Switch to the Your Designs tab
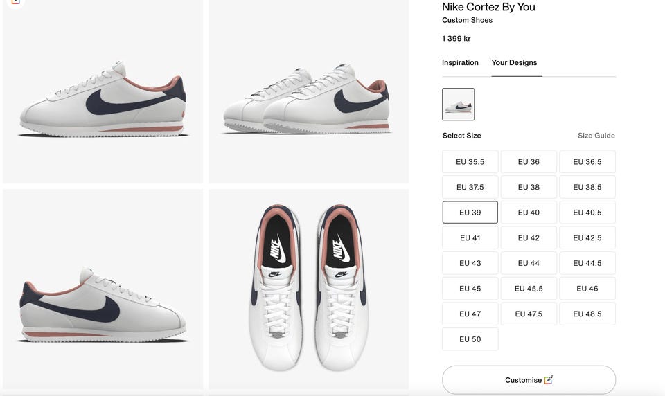The width and height of the screenshot is (665, 396). click(514, 62)
